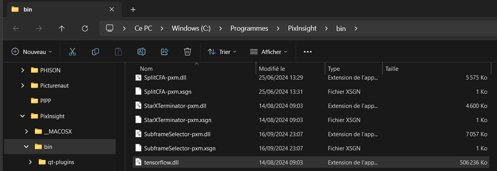This screenshot has height=171, width=497.
Task: Go up one folder level
Action: (62, 28)
